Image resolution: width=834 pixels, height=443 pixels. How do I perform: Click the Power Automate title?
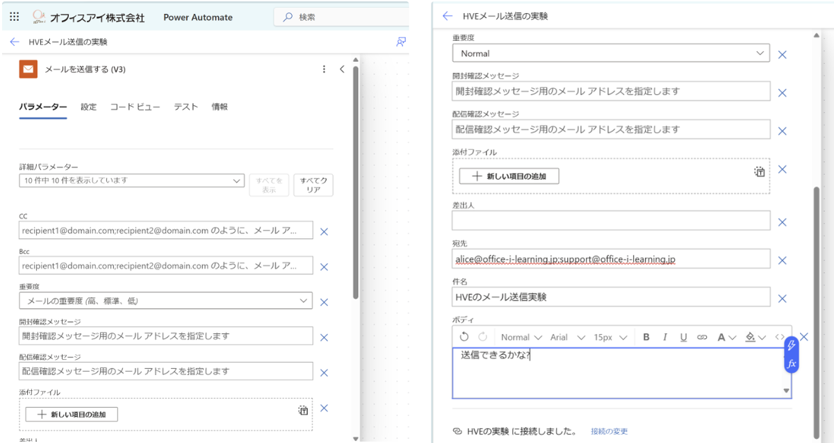(x=198, y=17)
